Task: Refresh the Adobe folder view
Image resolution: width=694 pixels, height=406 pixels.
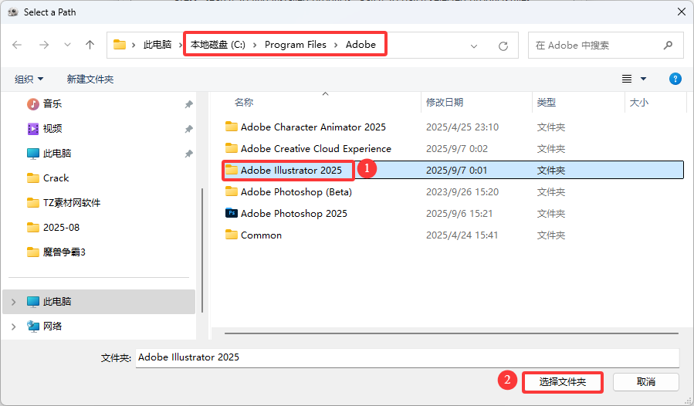Action: [503, 46]
